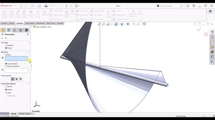
Task: Open File Explorer task pane folder icon
Action: click(212, 42)
